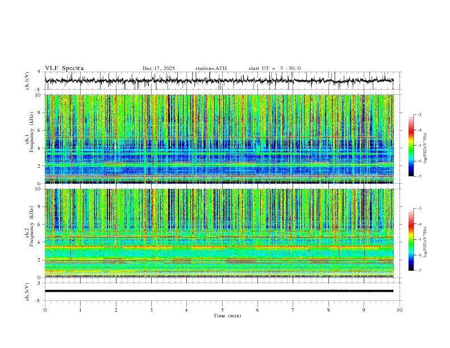Select the 5 minute time axis tick
This screenshot has width=450, height=348.
coord(222,309)
